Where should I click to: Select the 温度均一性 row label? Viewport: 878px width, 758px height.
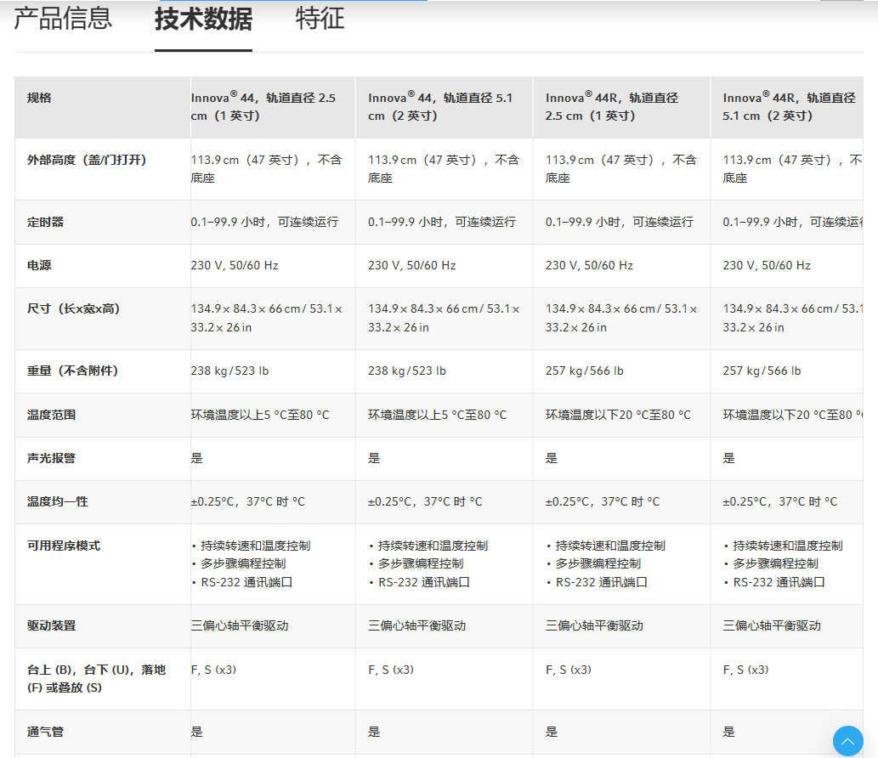[58, 501]
